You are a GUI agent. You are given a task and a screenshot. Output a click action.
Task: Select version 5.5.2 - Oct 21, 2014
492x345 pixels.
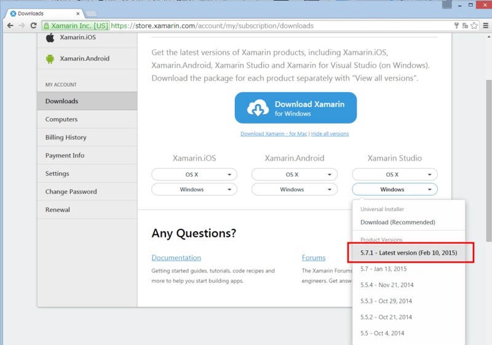[x=408, y=317]
